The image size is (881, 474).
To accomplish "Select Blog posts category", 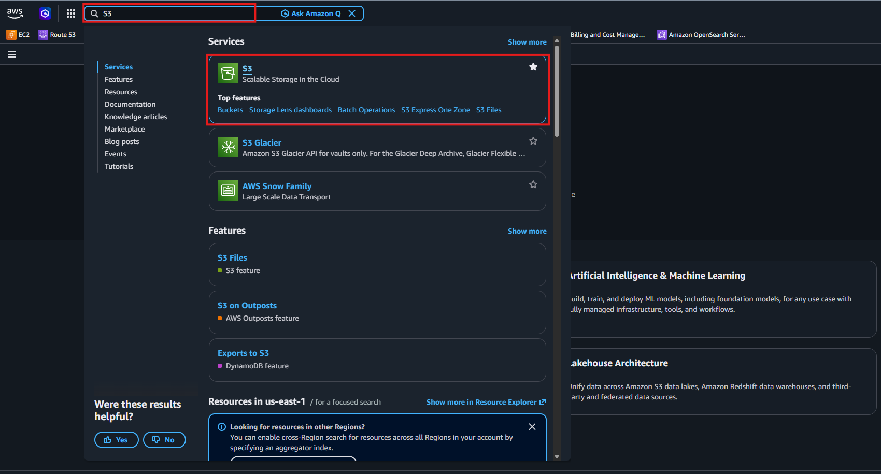I will [x=122, y=141].
